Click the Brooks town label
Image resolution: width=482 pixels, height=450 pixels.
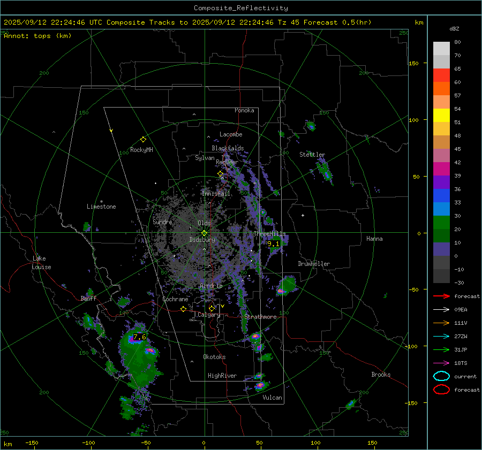pyautogui.click(x=381, y=375)
